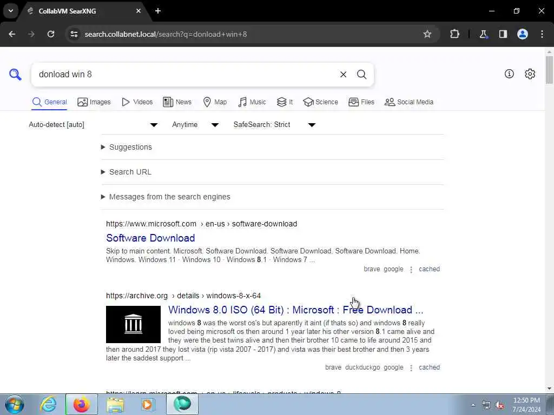Open the tab search dropdown arrow
Screen dimensions: 554x415
tap(11, 11)
